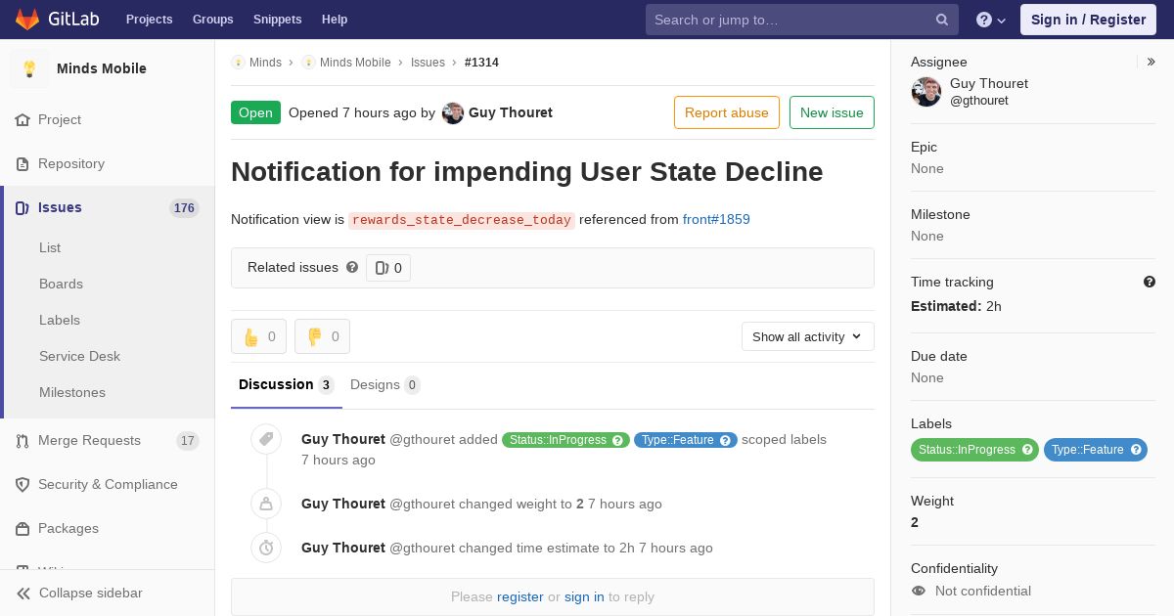Screen dimensions: 1174x616
Task: Click the Report abuse button
Action: point(727,112)
